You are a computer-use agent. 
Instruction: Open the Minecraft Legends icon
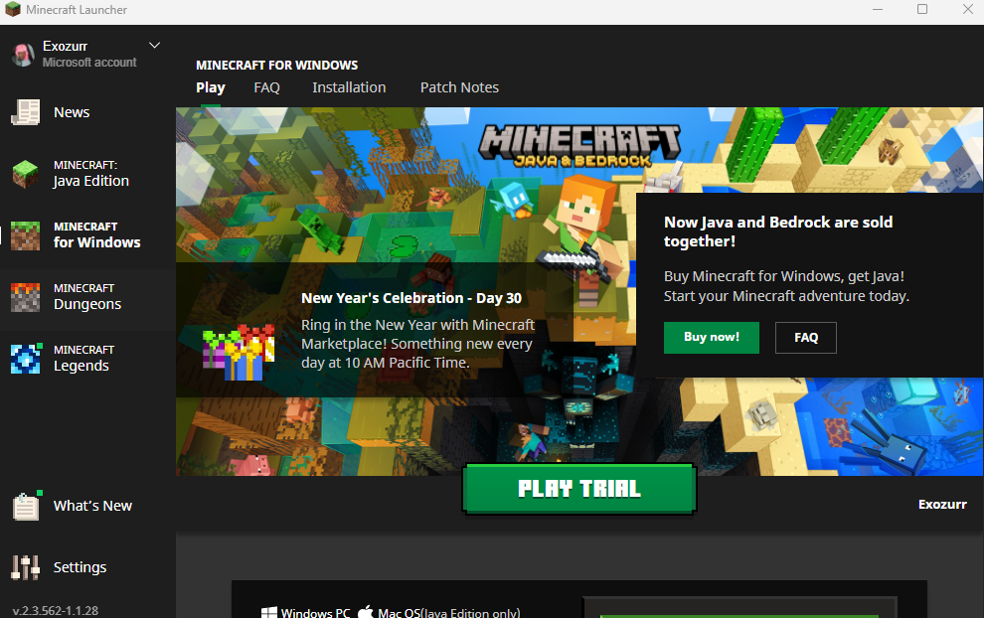click(x=27, y=359)
